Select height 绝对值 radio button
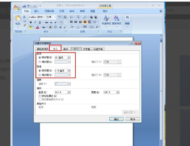Screen dimensions: 190x146 [40, 58]
